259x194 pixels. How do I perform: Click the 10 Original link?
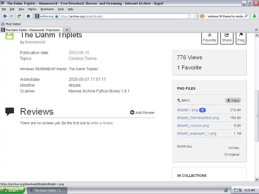coord(232,155)
